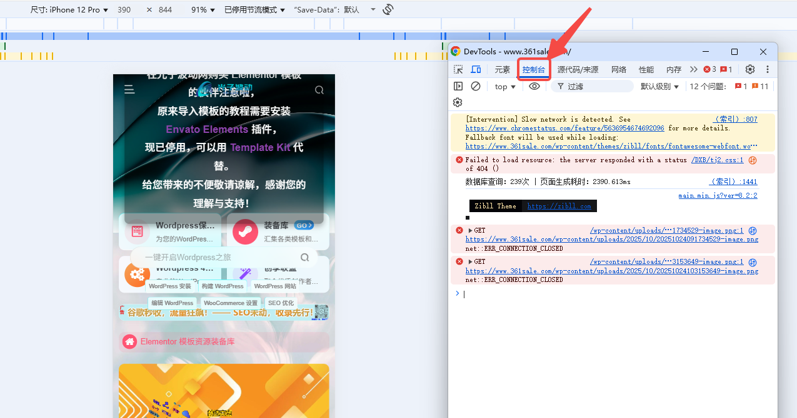
Task: Open the 元素 tab
Action: coord(503,70)
